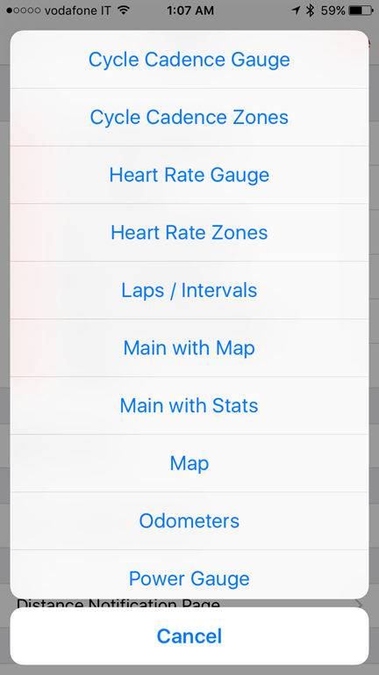379x675 pixels.
Task: Open Distance Notification Page chevron
Action: click(359, 604)
